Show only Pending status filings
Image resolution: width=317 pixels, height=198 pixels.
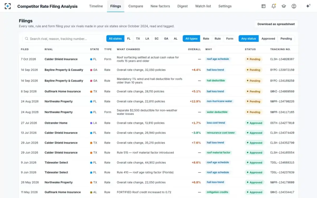coord(286,39)
